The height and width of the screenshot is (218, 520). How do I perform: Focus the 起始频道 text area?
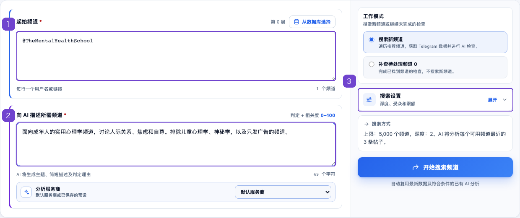pos(176,56)
